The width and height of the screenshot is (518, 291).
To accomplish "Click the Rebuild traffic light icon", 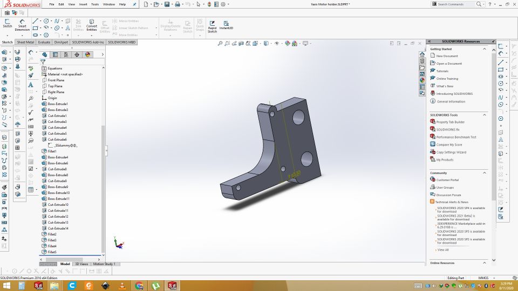I will click(209, 4).
